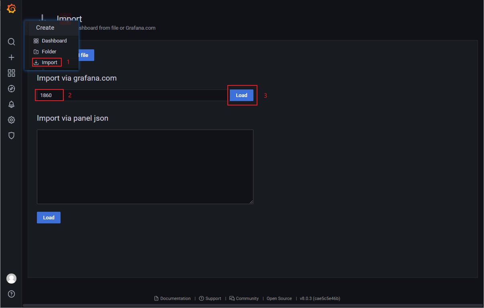Image resolution: width=484 pixels, height=308 pixels.
Task: Open the Support footer link
Action: (210, 298)
